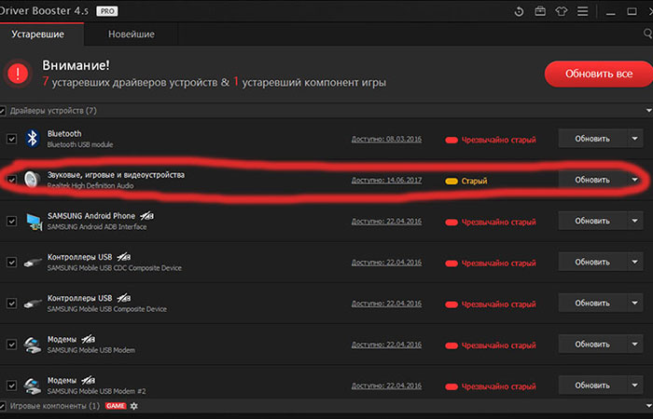Click the Bluetooth device icon
The image size is (653, 419).
click(x=33, y=138)
